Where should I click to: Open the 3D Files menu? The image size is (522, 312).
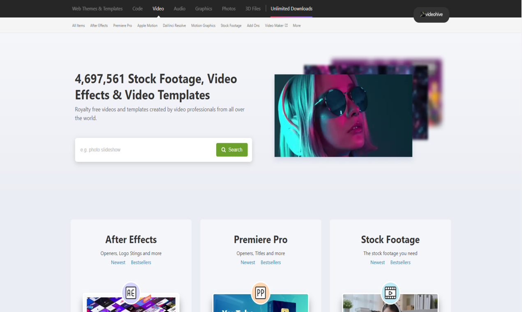coord(253,9)
